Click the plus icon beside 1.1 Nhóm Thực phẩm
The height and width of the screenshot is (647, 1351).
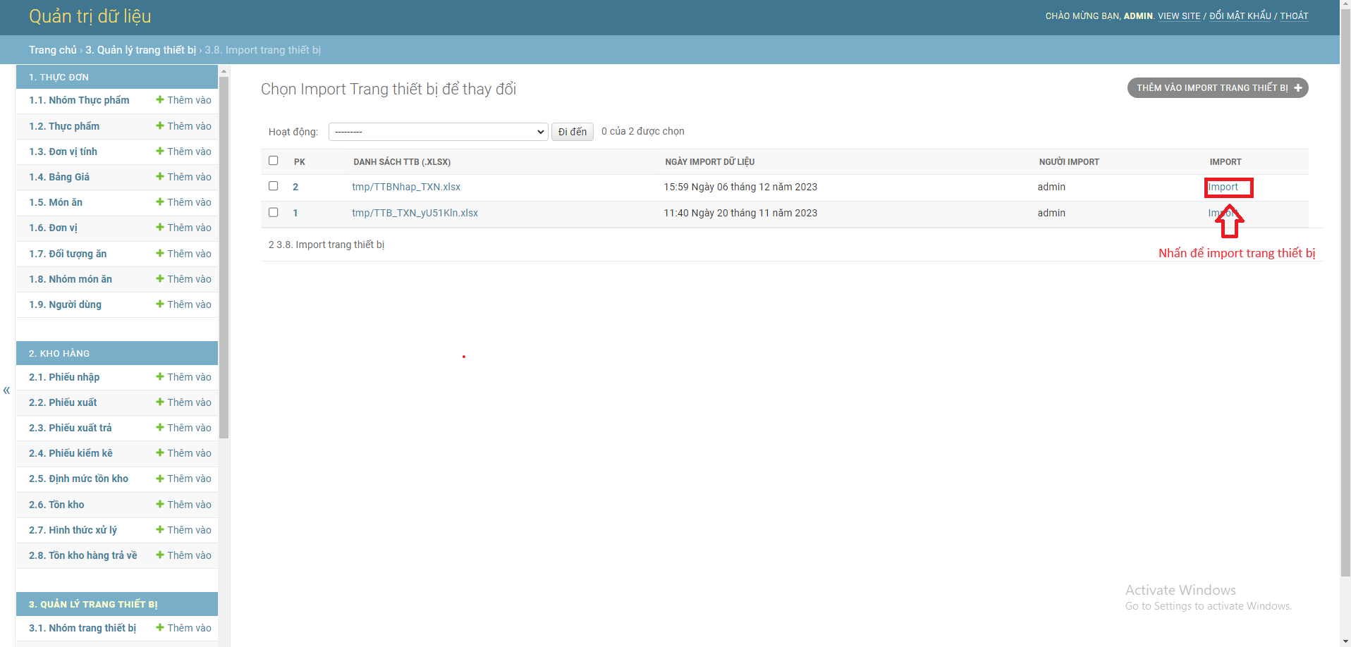click(159, 100)
